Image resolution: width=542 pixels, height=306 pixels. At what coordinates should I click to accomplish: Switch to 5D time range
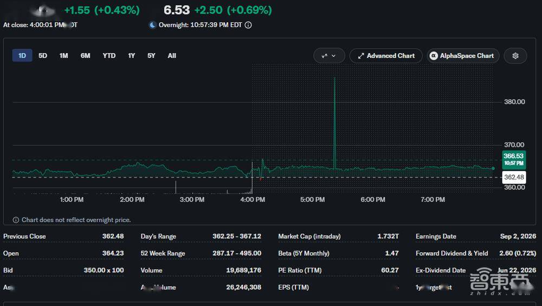click(42, 55)
